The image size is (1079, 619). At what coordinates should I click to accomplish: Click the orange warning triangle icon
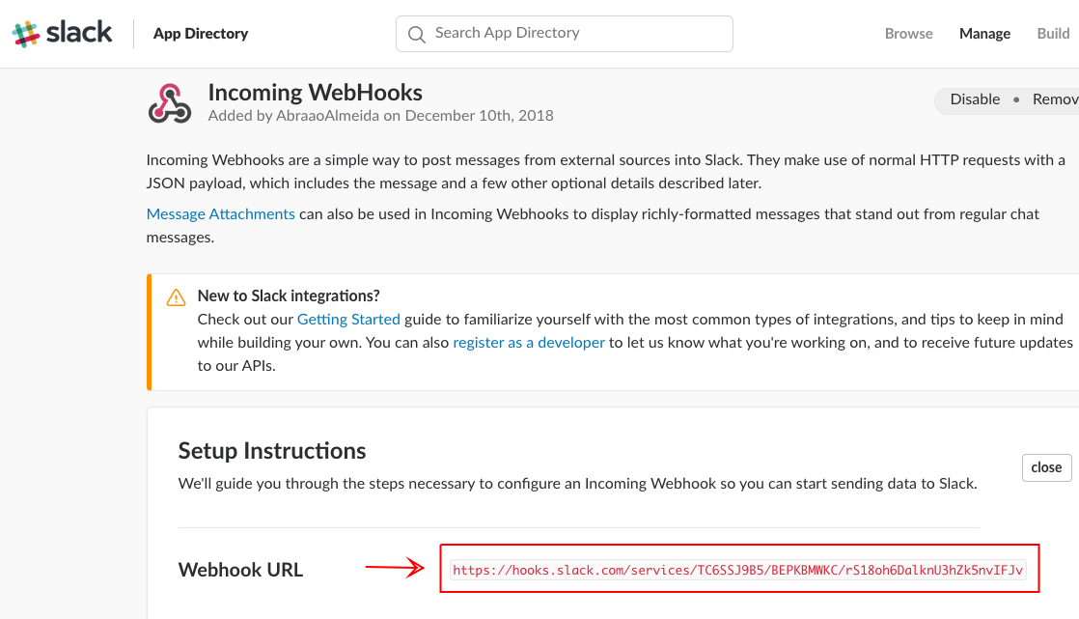(176, 296)
